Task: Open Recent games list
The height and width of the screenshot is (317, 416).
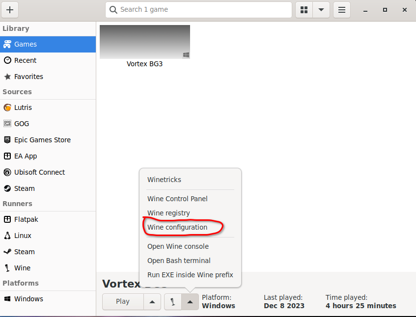Action: [48, 60]
